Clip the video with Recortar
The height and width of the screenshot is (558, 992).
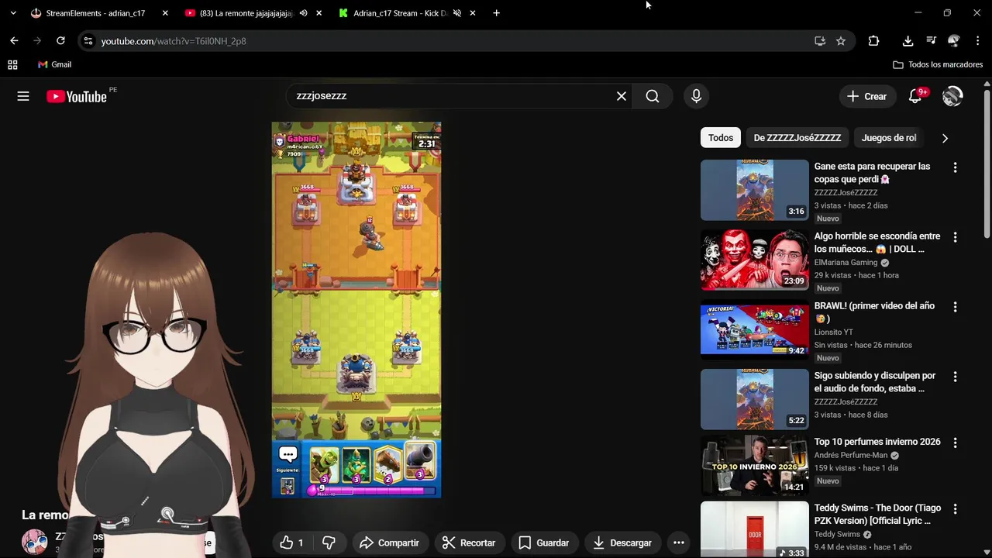tap(468, 542)
